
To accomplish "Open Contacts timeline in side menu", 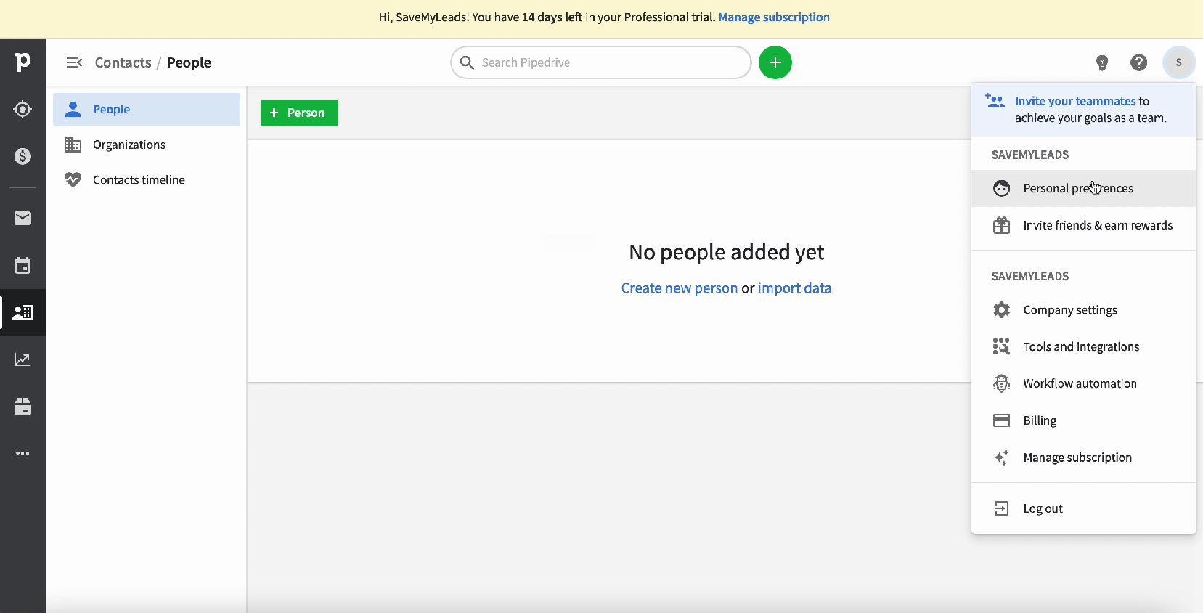I will (147, 179).
